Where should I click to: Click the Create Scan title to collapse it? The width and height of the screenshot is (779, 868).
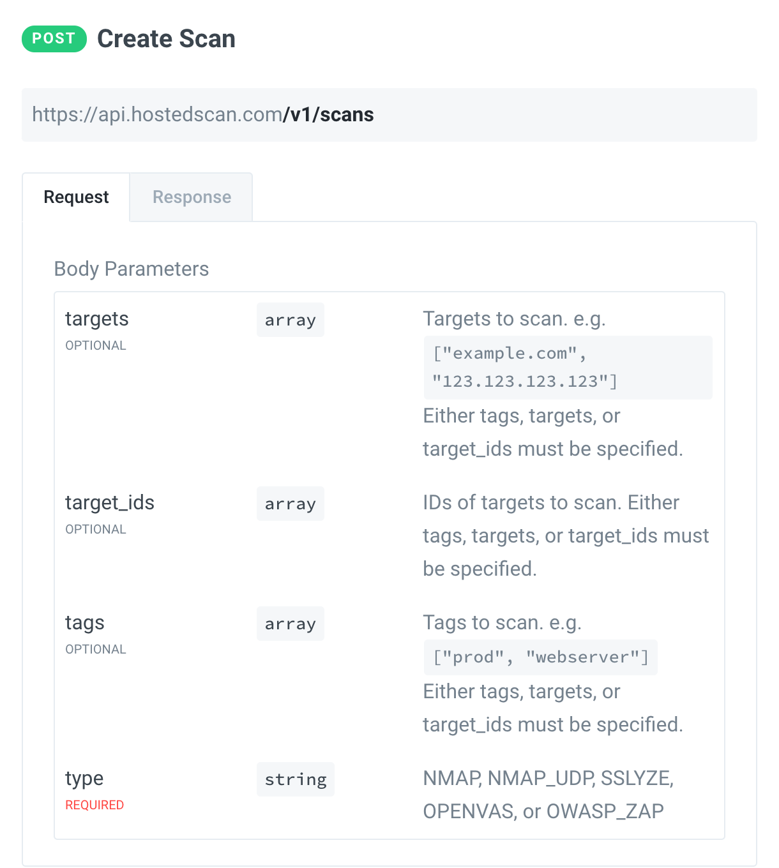[x=166, y=39]
